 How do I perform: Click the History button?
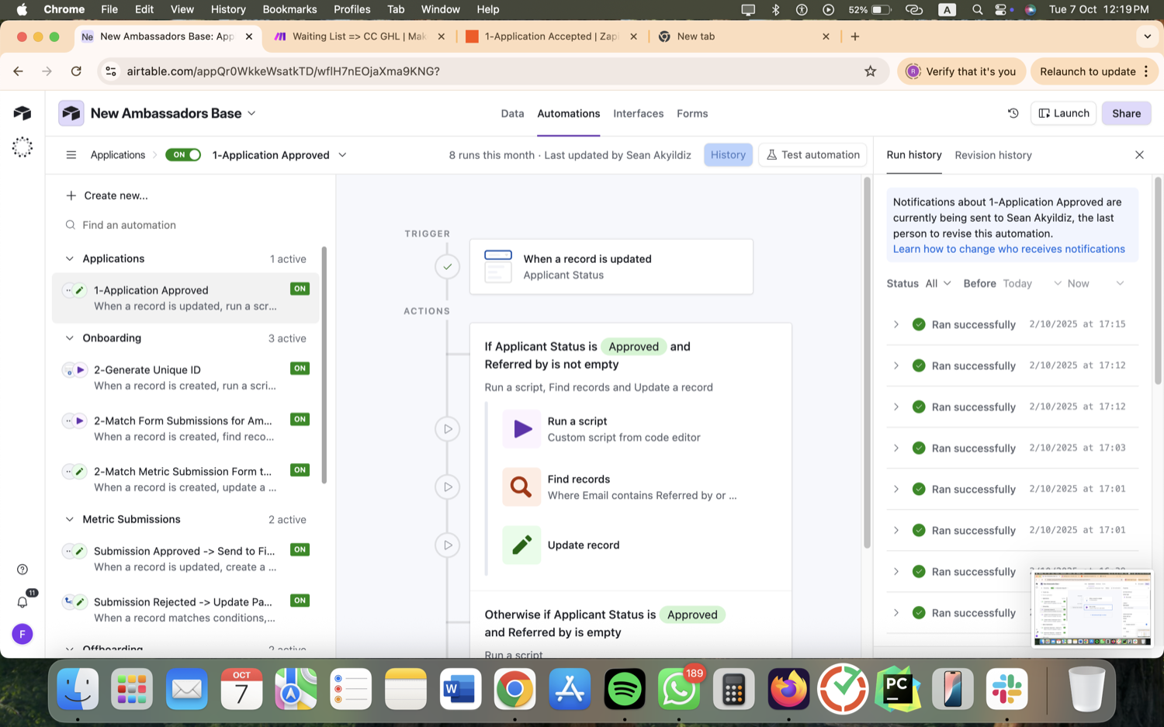[x=728, y=155]
